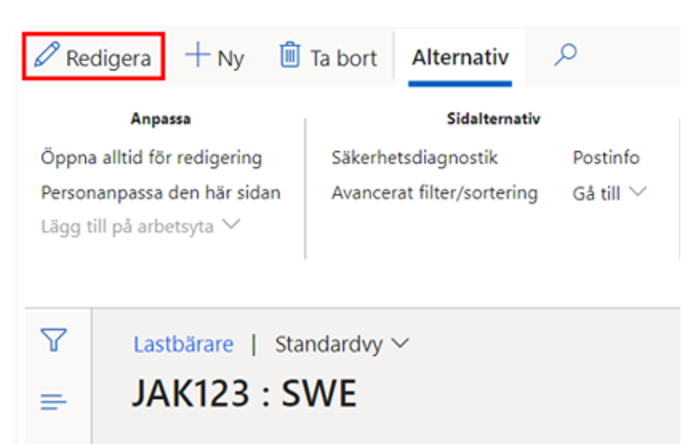Open search with the magnifier icon
The height and width of the screenshot is (445, 681).
565,55
